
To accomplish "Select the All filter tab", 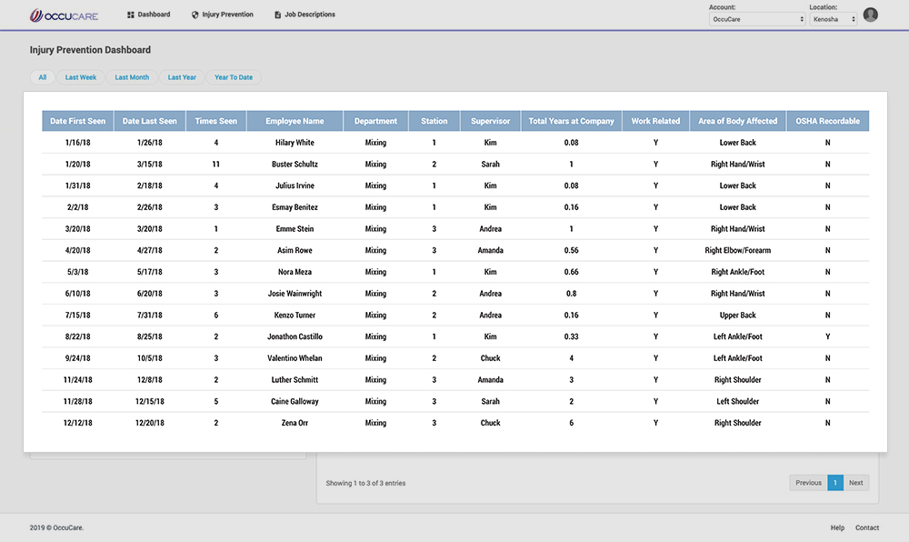I will (x=43, y=77).
